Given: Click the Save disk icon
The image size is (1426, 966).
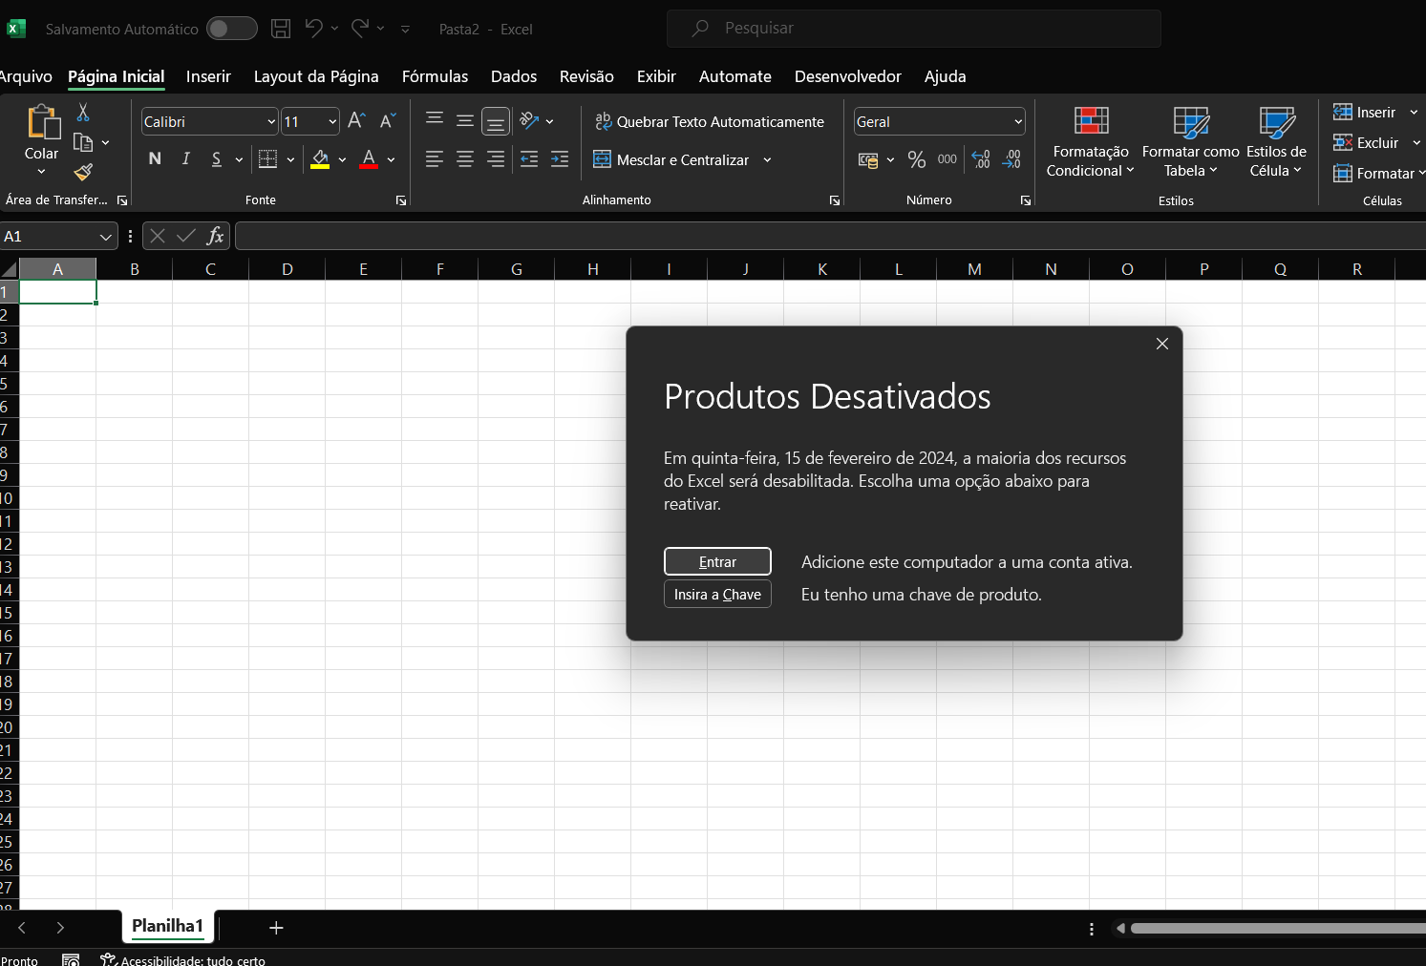Looking at the screenshot, I should 281,29.
